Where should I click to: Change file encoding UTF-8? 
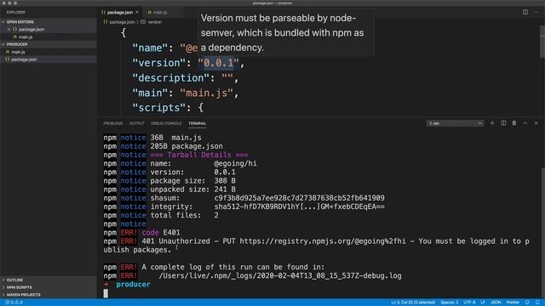pos(469,303)
